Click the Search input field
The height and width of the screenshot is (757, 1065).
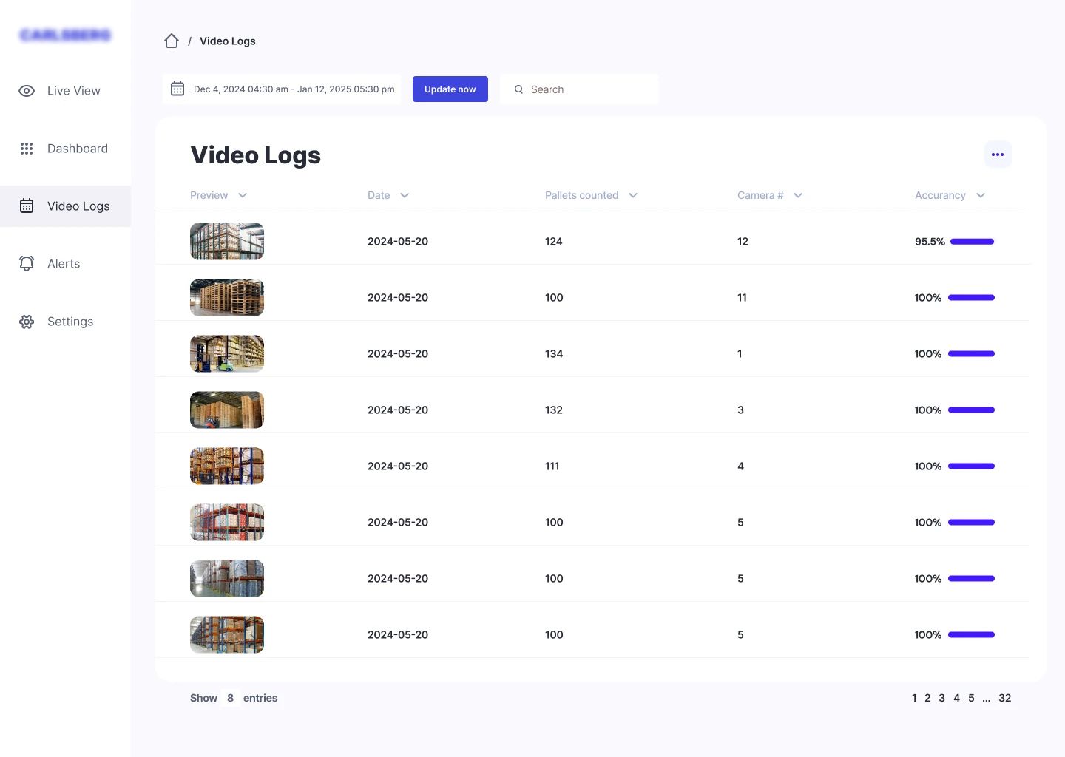(579, 89)
